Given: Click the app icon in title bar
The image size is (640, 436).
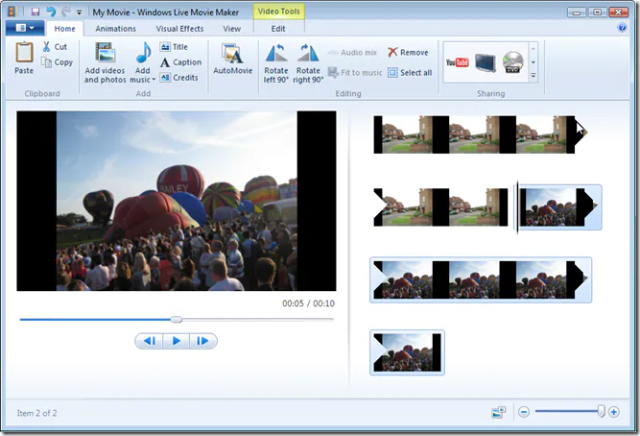Looking at the screenshot, I should (x=12, y=12).
